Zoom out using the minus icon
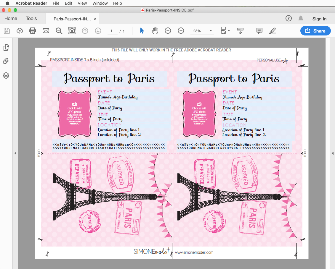 [168, 30]
